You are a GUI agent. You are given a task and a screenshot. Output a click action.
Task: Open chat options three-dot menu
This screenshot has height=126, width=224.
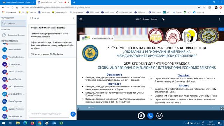coord(73,18)
